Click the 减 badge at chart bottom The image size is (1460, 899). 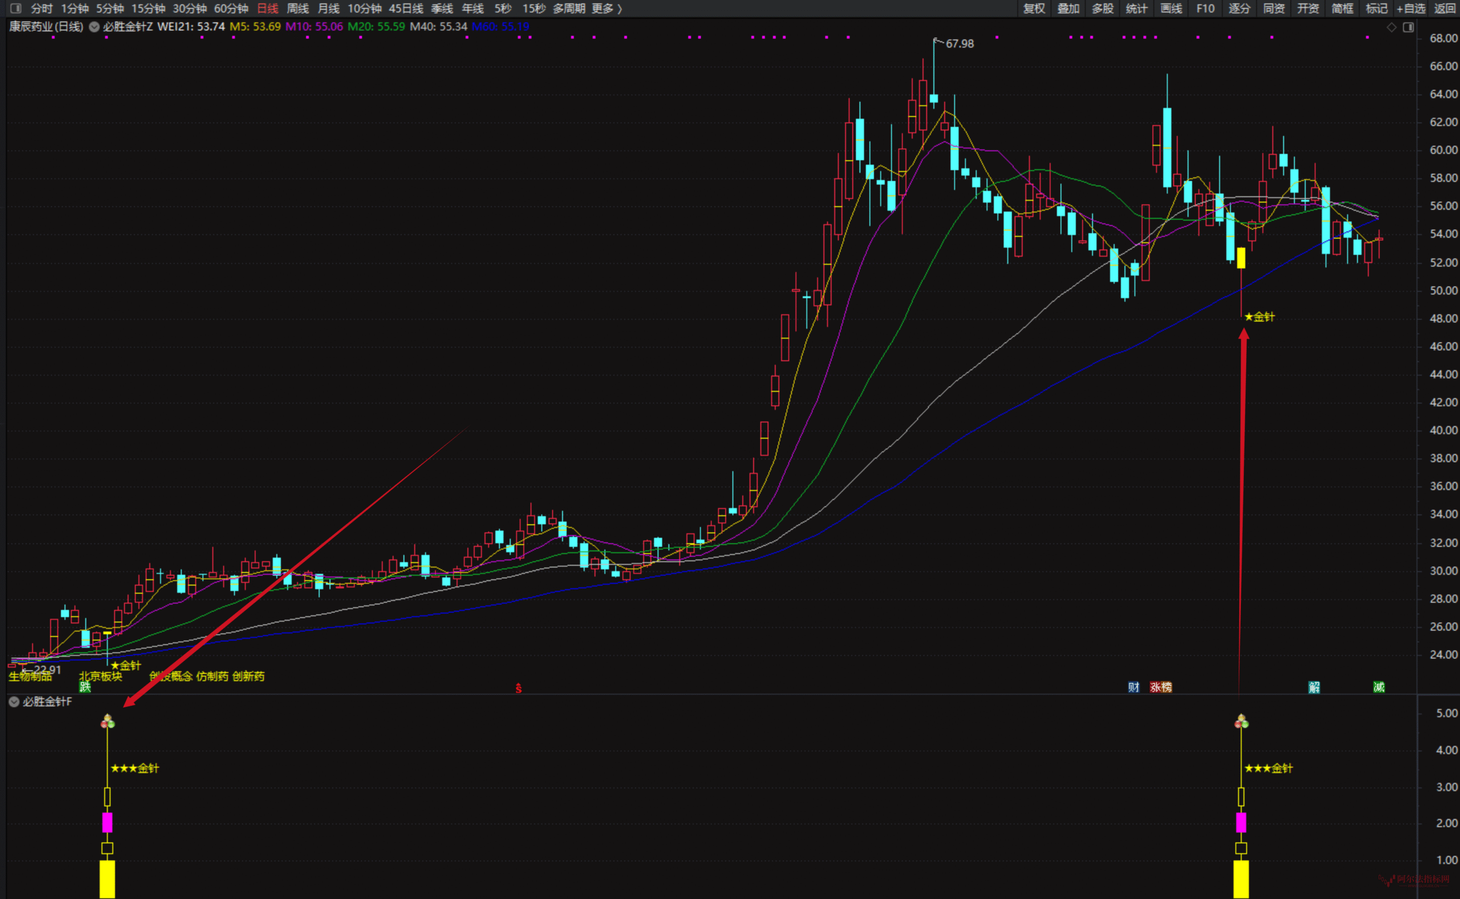coord(1379,687)
